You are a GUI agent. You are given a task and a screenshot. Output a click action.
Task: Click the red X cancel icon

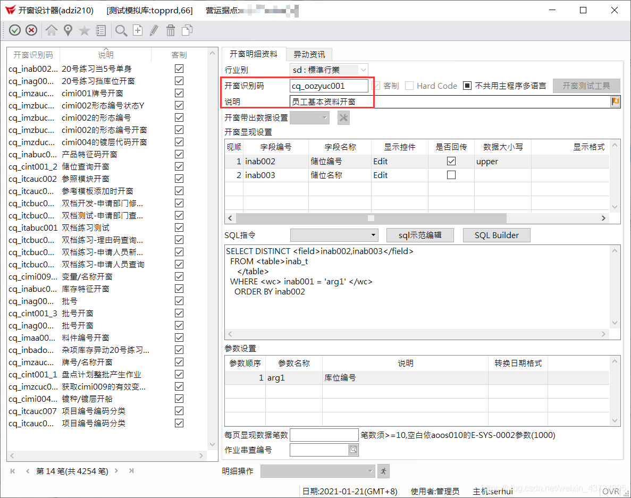31,30
